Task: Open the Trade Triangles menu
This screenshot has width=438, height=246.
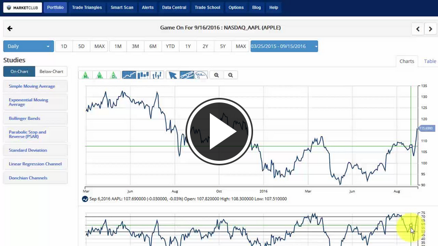Action: pyautogui.click(x=87, y=8)
